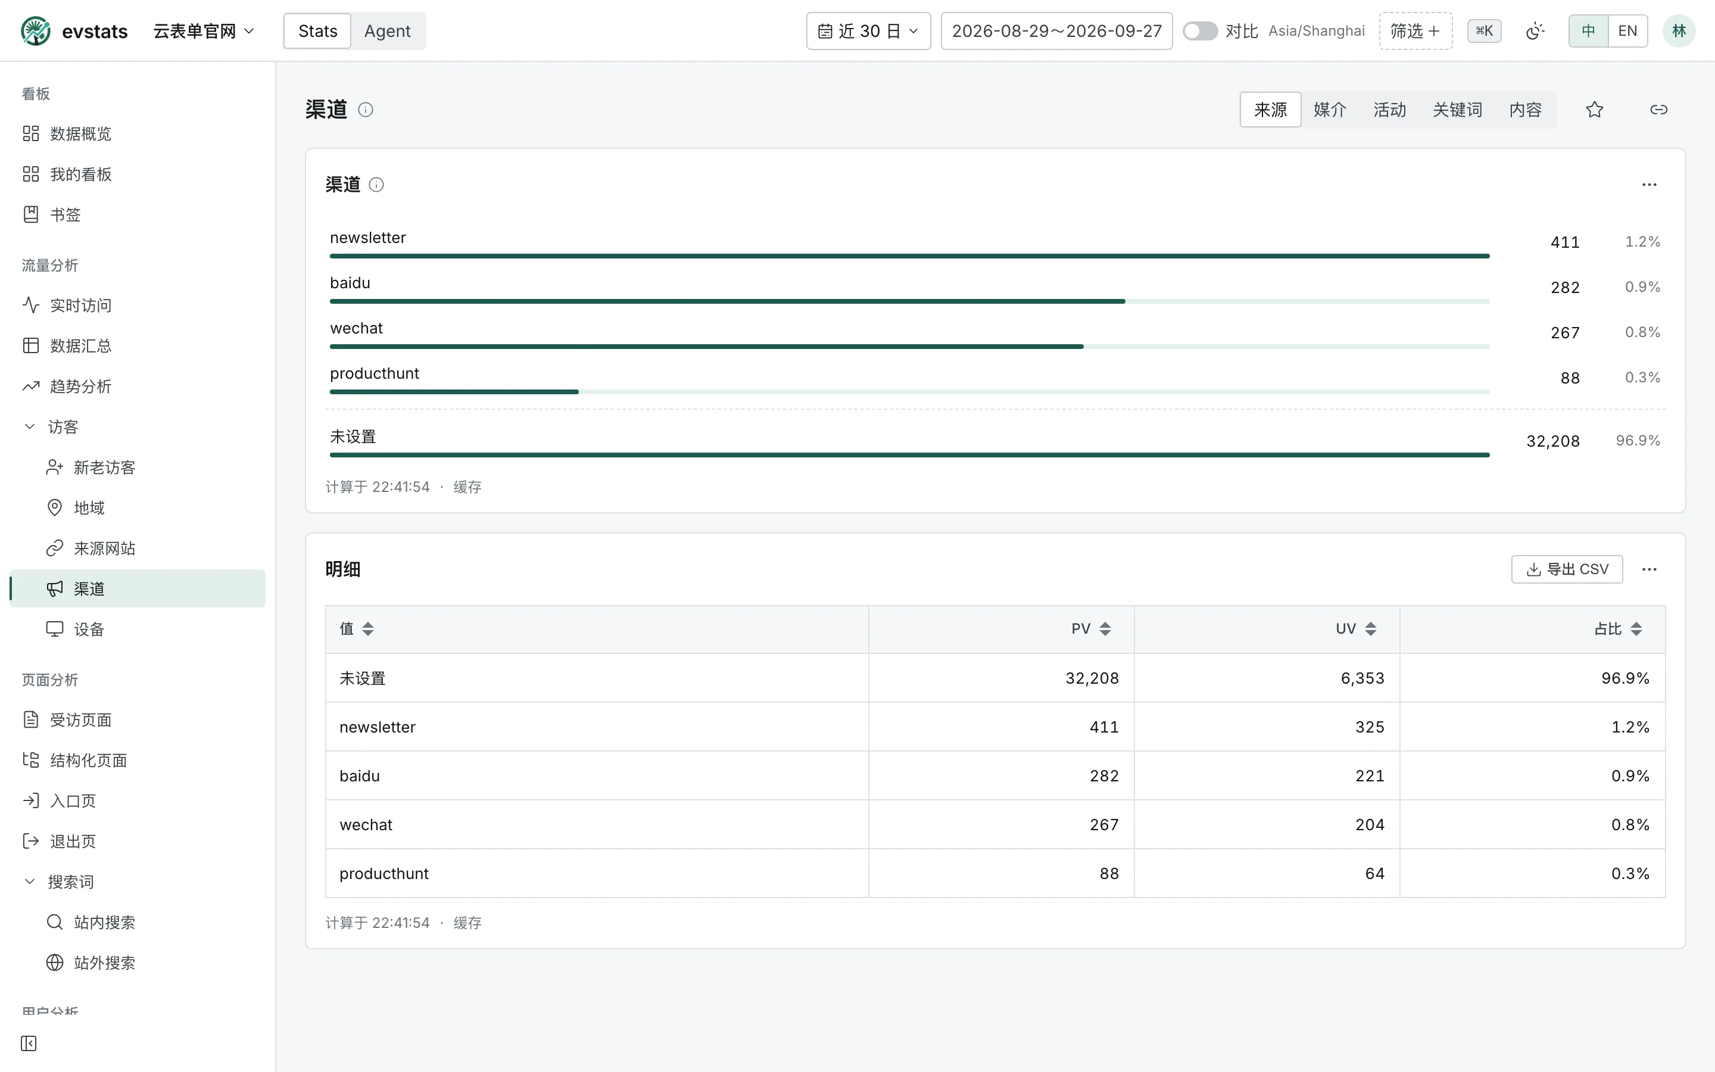Sort table by PV column
Image resolution: width=1715 pixels, height=1072 pixels.
[1105, 629]
